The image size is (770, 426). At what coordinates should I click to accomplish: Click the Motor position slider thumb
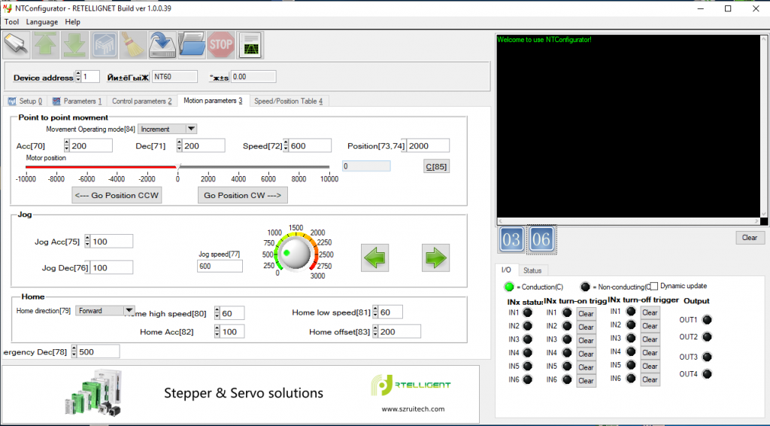tap(178, 167)
